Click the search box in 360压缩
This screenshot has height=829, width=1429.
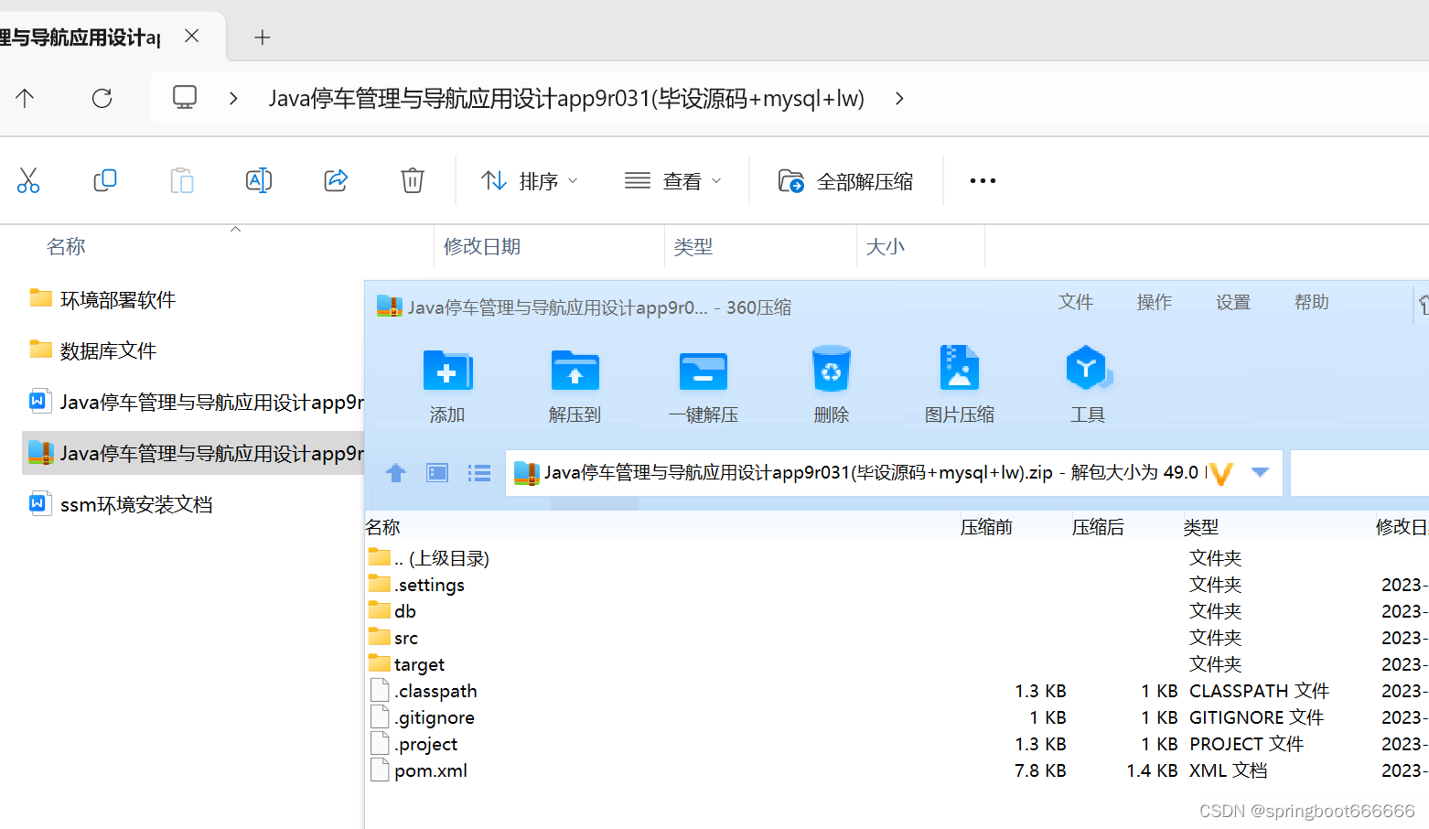[x=1359, y=473]
